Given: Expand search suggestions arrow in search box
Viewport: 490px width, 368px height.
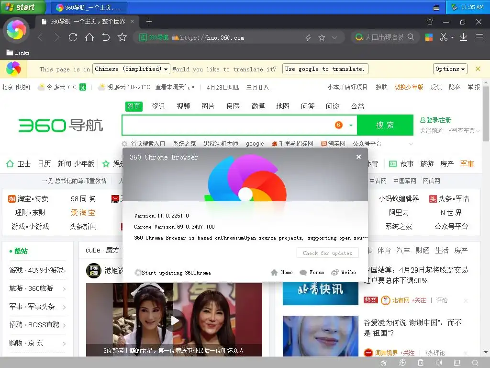Looking at the screenshot, I should coord(351,125).
